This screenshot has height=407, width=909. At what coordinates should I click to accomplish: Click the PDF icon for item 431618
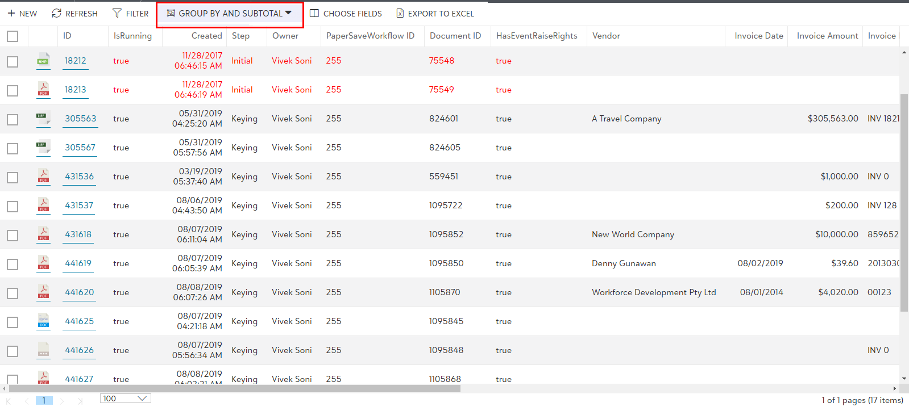[43, 234]
